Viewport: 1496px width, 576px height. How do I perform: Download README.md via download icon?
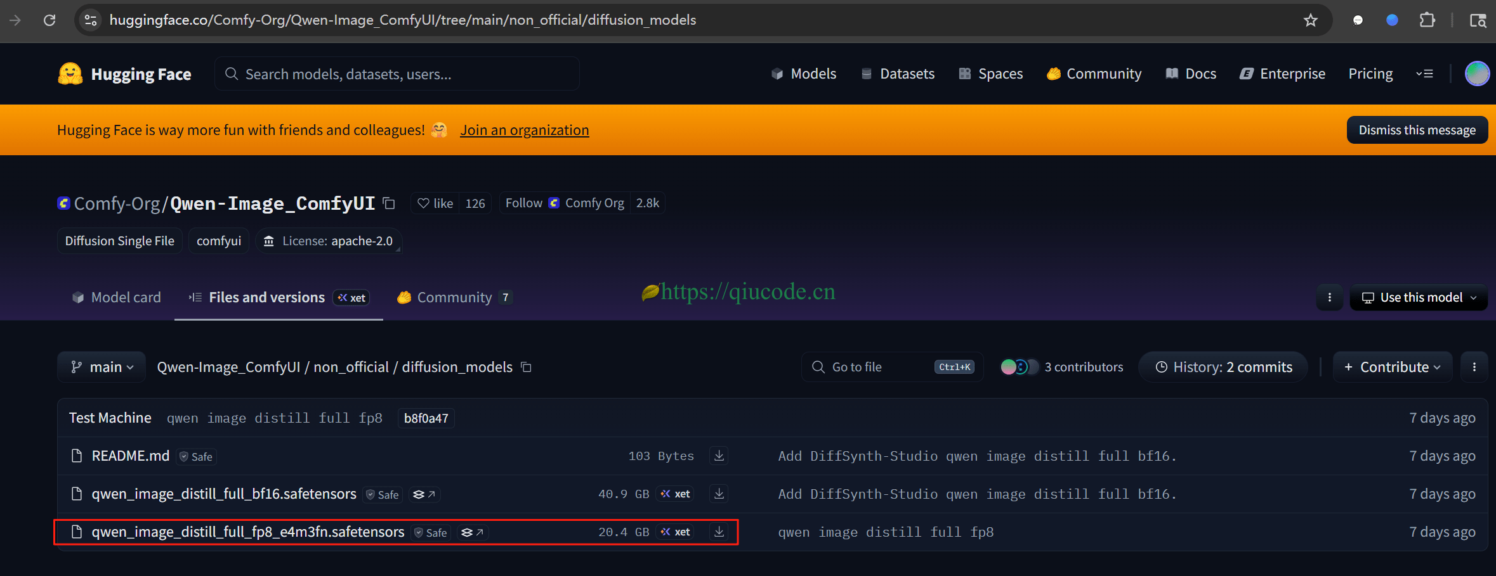pyautogui.click(x=719, y=456)
